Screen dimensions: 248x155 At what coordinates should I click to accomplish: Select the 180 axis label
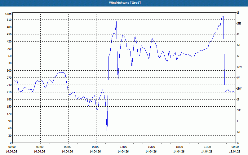click(x=9, y=100)
